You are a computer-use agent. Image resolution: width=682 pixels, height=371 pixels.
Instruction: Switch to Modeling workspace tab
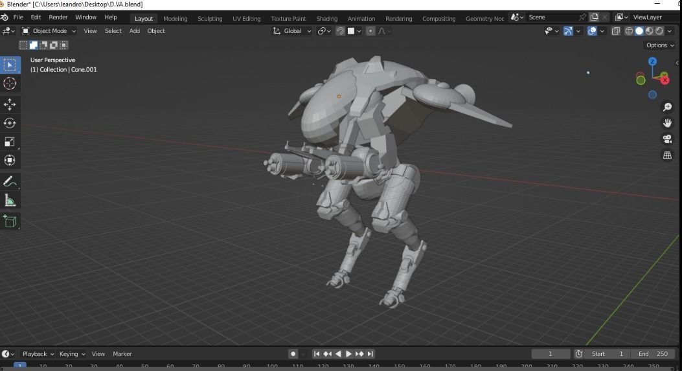click(x=176, y=19)
